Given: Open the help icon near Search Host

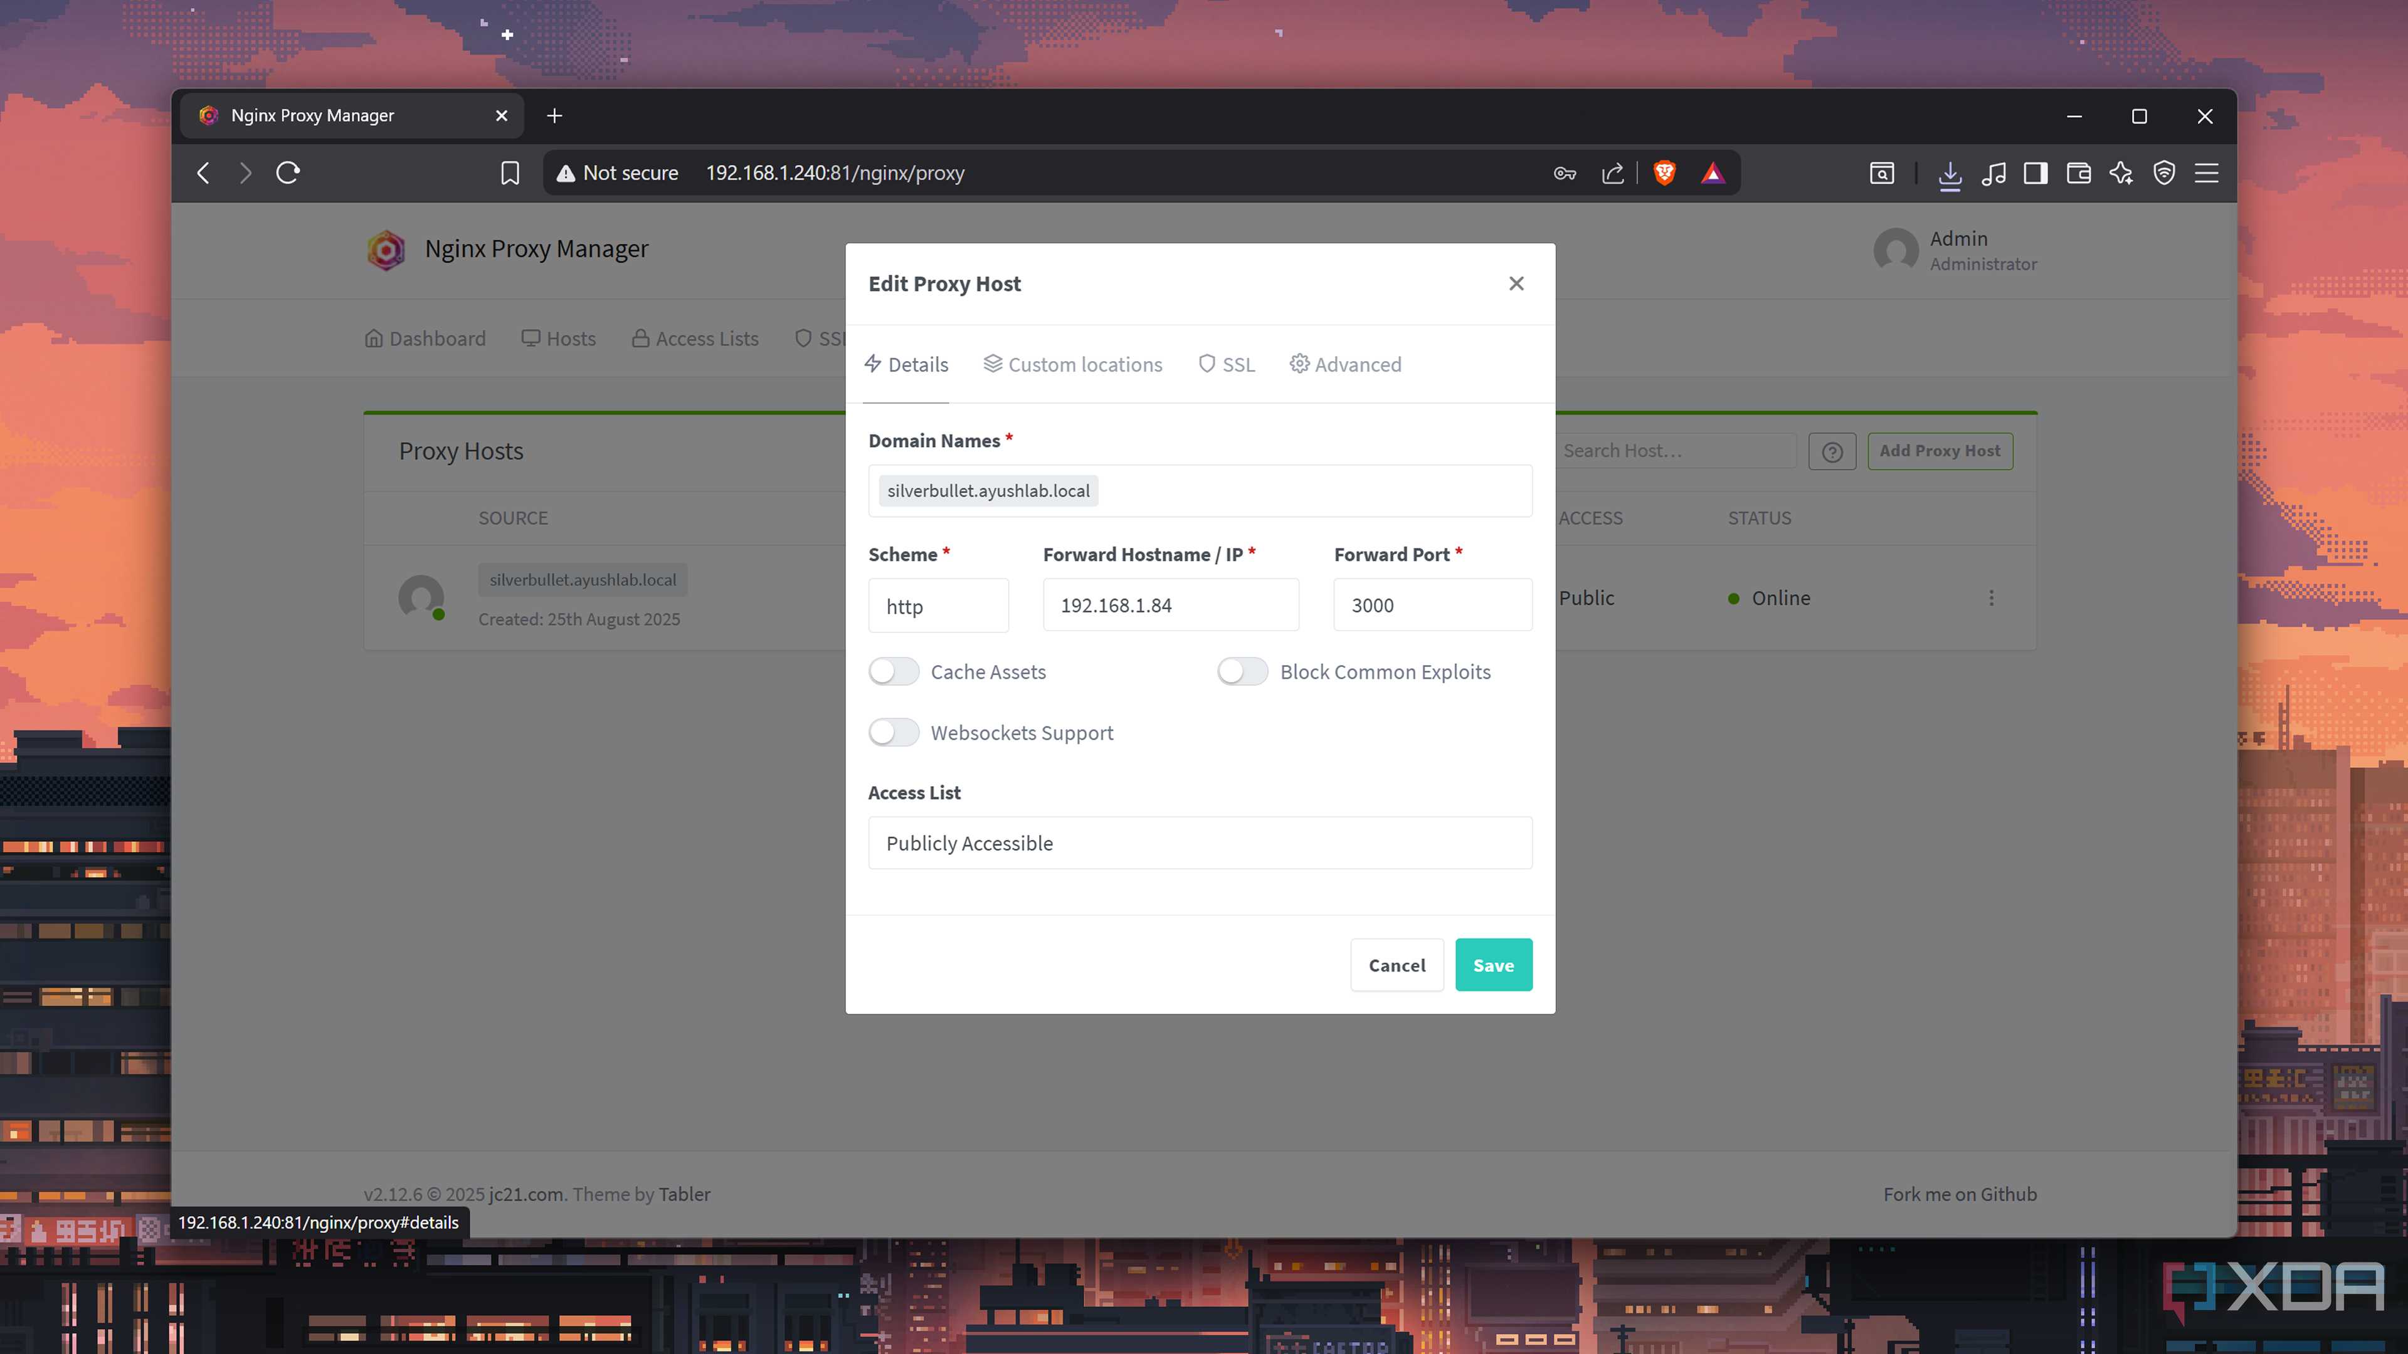Looking at the screenshot, I should pyautogui.click(x=1831, y=451).
